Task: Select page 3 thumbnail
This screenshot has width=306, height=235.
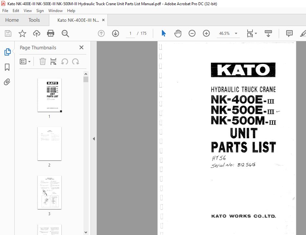Action: [x=50, y=192]
